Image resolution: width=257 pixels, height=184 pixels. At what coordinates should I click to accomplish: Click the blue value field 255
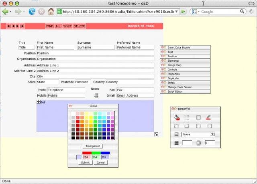(105, 157)
